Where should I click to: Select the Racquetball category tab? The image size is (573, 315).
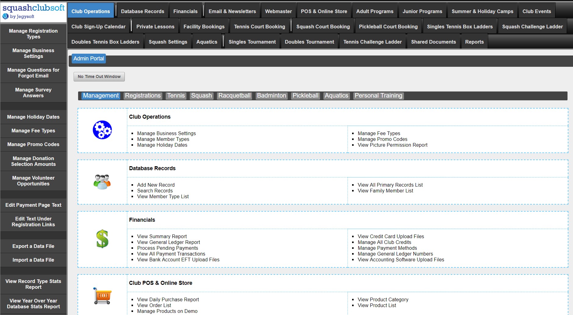pyautogui.click(x=234, y=96)
